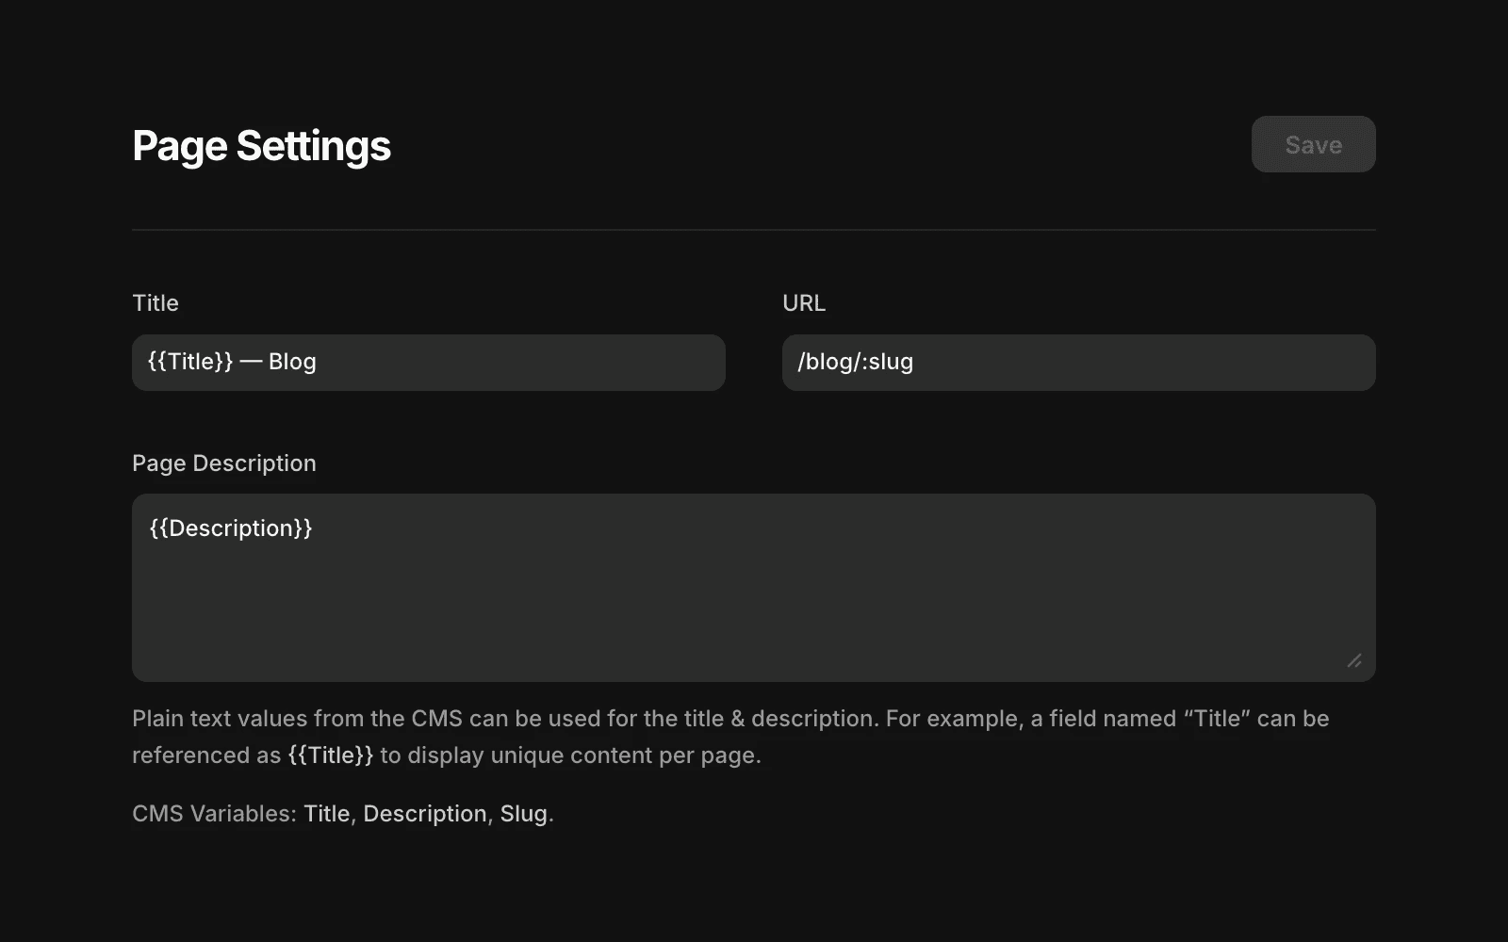Click the Page Settings heading

262,145
